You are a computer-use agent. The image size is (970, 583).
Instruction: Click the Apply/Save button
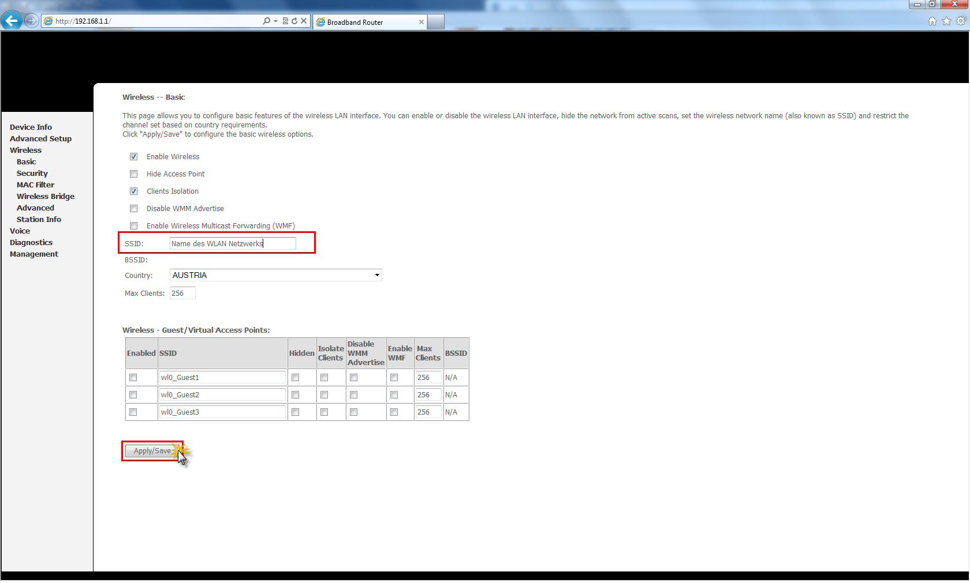152,452
